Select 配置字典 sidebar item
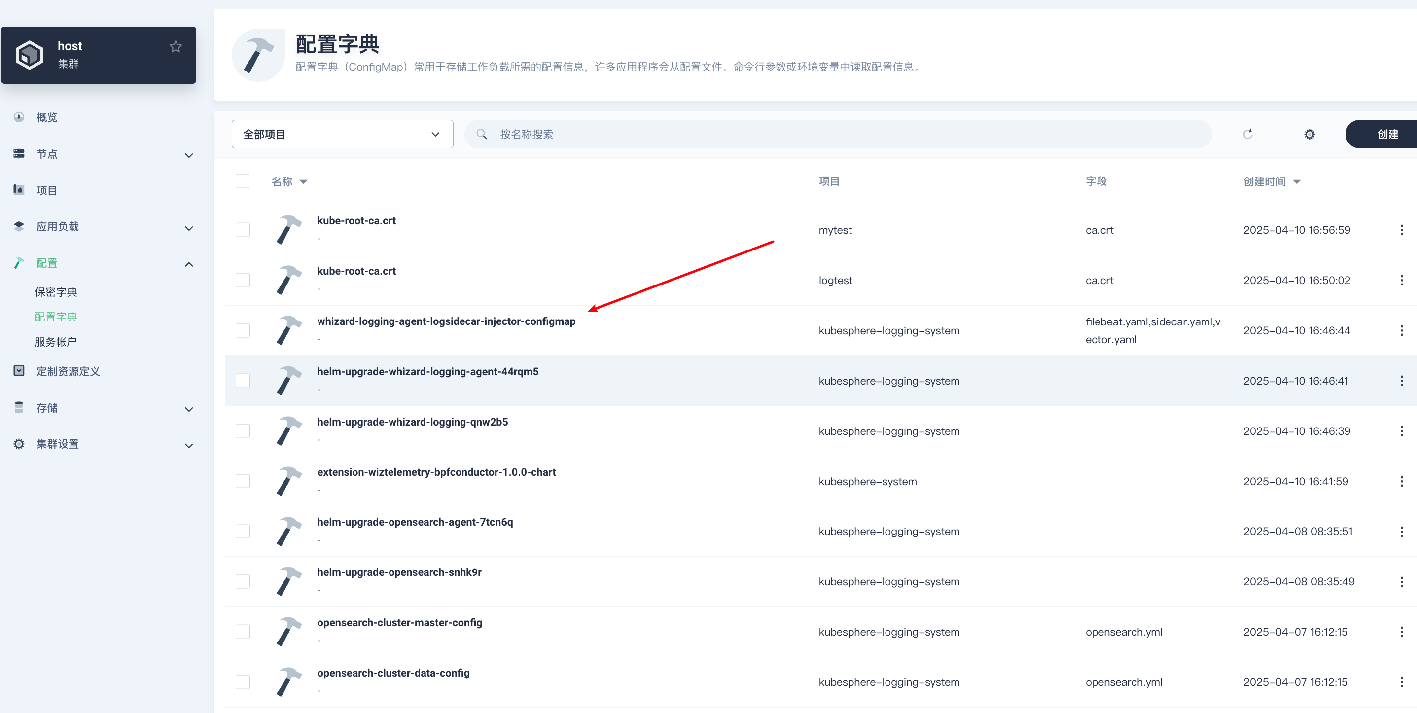Screen dimensions: 1417x713 [x=56, y=317]
